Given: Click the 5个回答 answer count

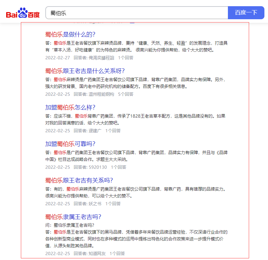Looking at the screenshot, I should pos(126,94).
